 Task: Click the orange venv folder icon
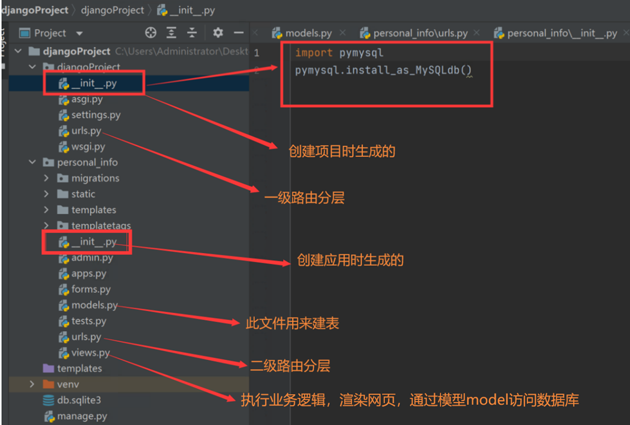(x=49, y=384)
